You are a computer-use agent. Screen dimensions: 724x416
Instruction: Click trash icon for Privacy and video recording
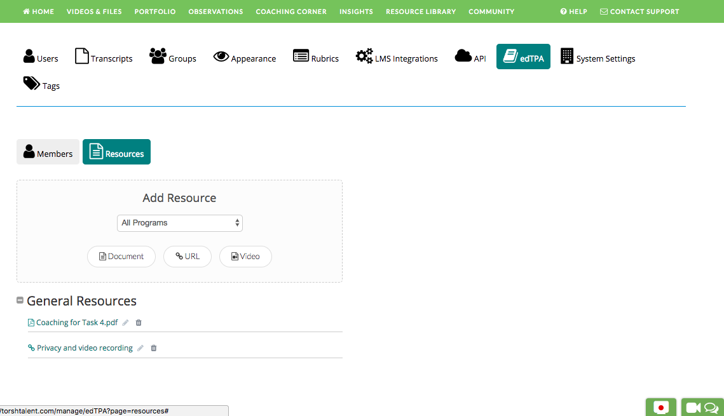click(153, 348)
